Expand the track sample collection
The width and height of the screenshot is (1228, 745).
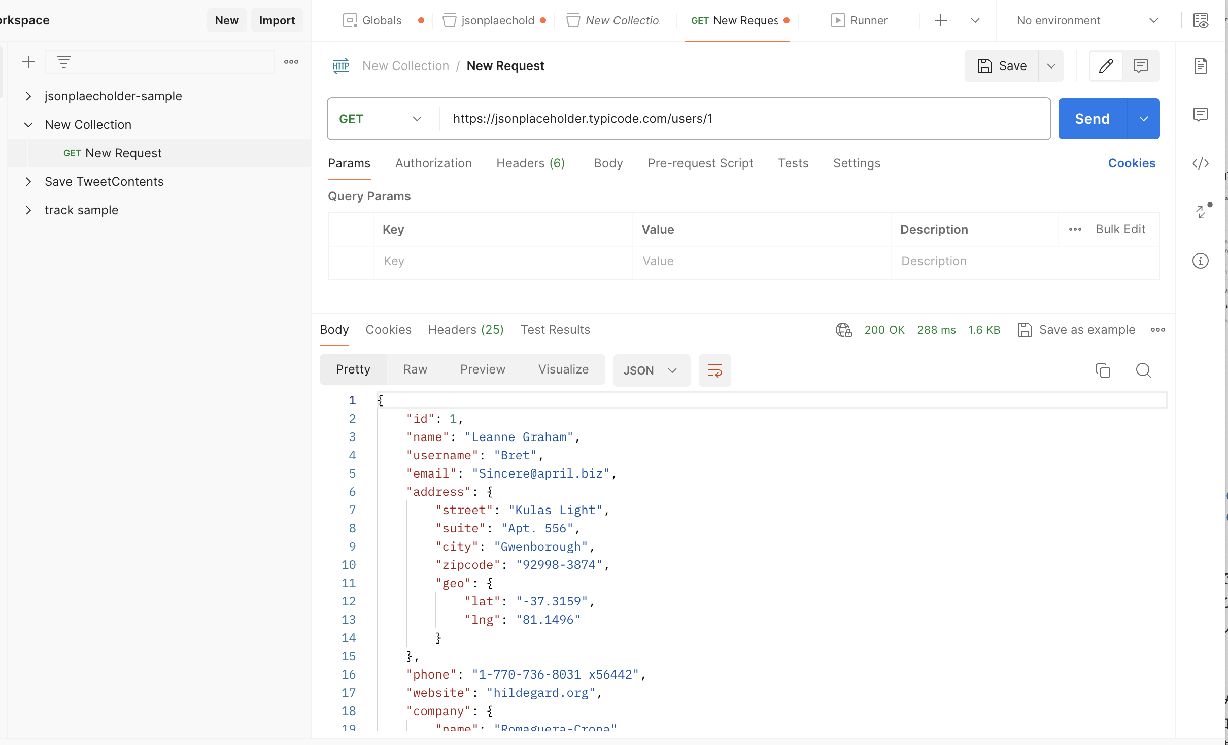tap(28, 210)
